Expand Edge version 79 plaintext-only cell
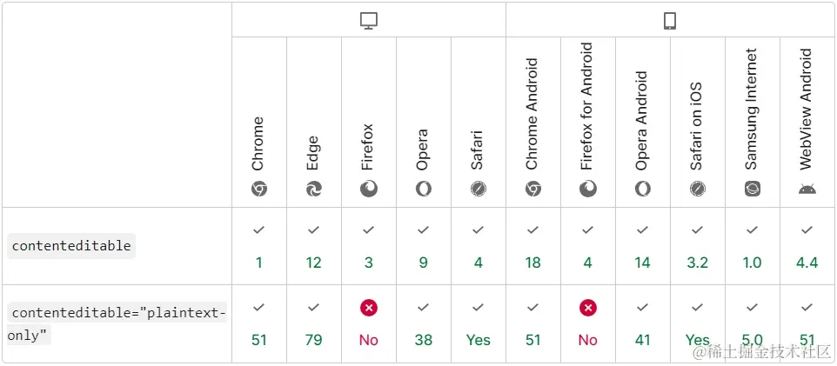Image resolution: width=837 pixels, height=366 pixels. tap(314, 323)
